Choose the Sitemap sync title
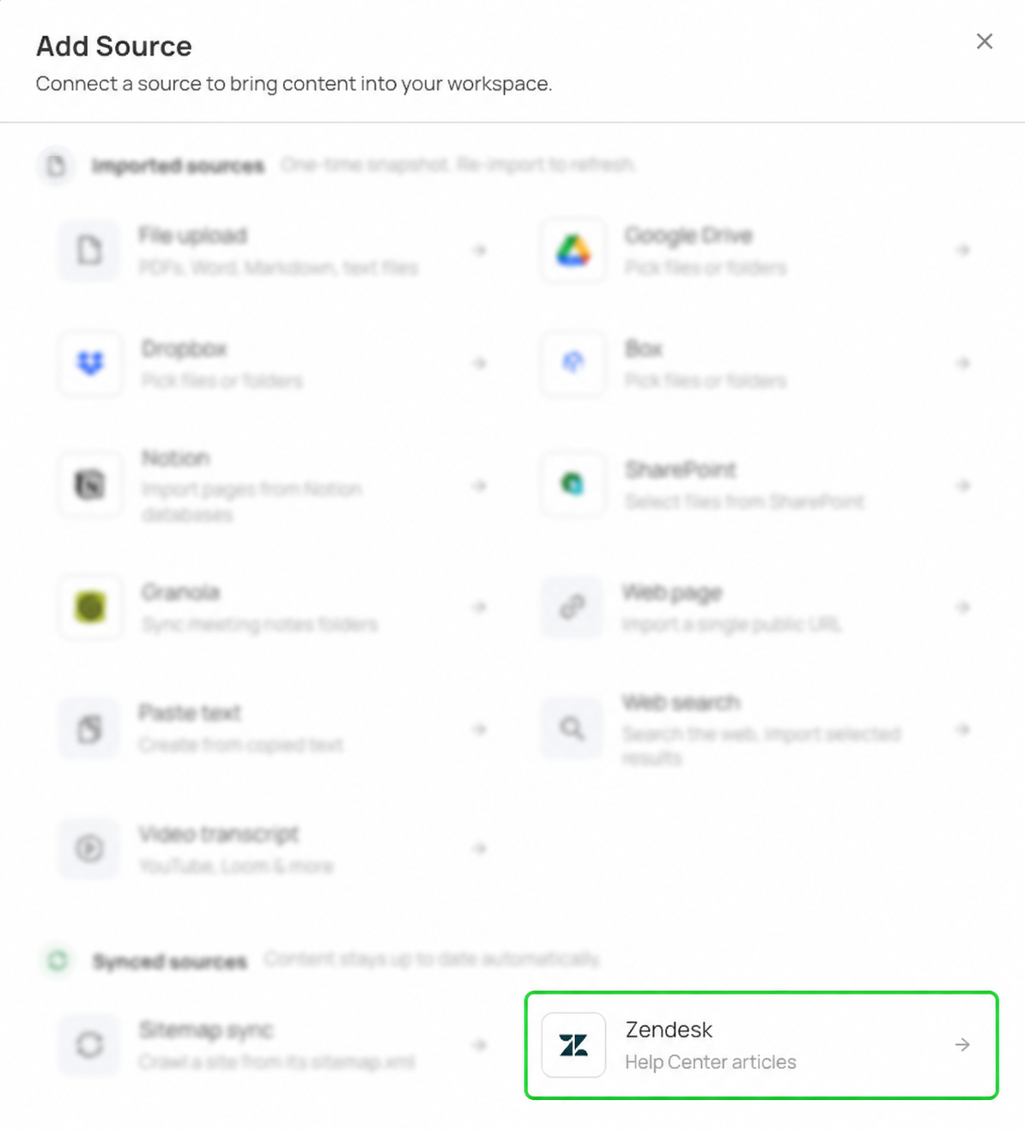The width and height of the screenshot is (1025, 1130). click(206, 1030)
